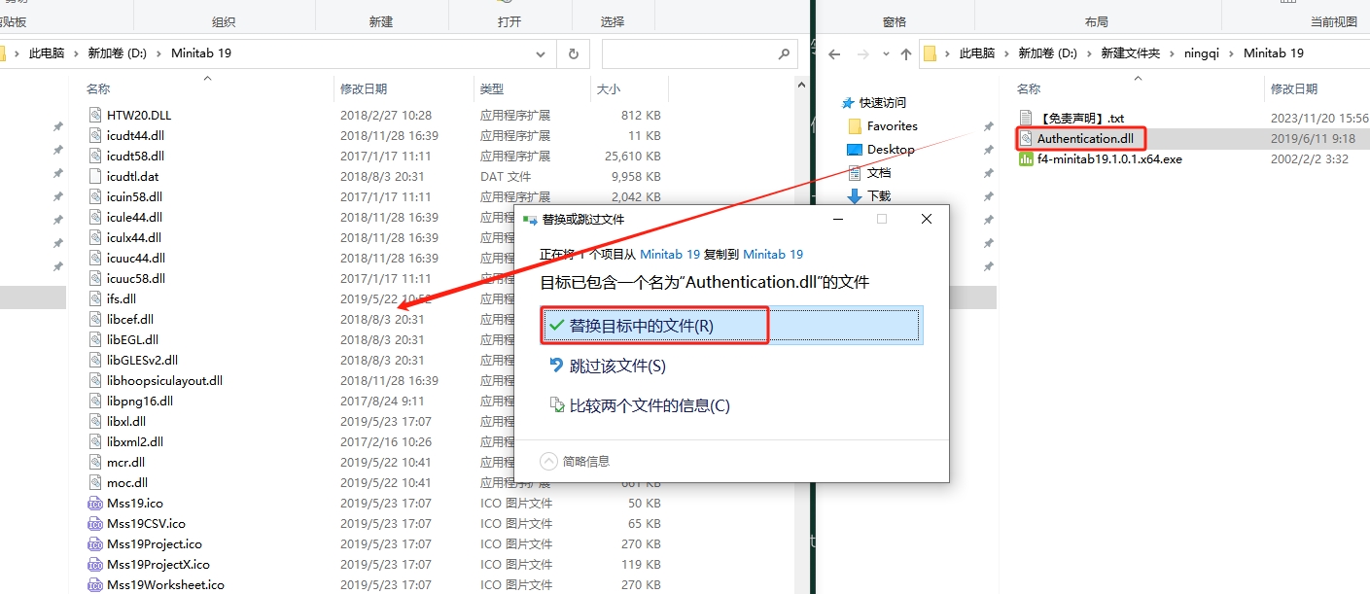Select the libhoopsiculayout.dll file name
This screenshot has height=594, width=1370.
pos(164,380)
